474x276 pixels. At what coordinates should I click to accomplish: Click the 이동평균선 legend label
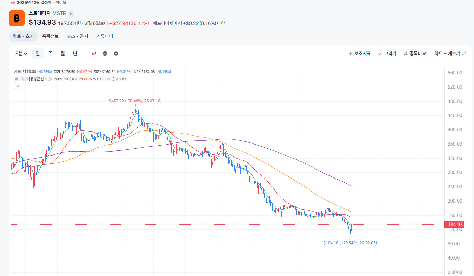[x=35, y=79]
